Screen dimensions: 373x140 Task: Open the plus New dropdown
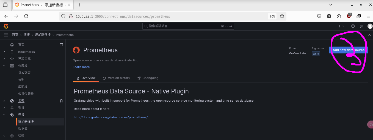[x=341, y=26]
